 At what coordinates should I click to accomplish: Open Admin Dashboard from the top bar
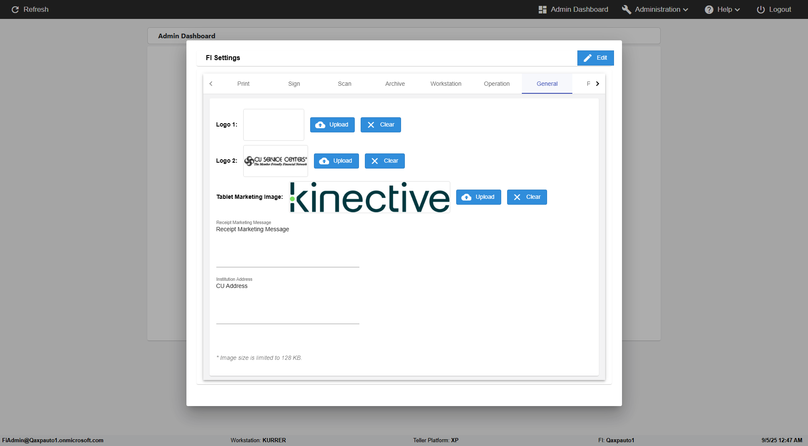click(573, 9)
